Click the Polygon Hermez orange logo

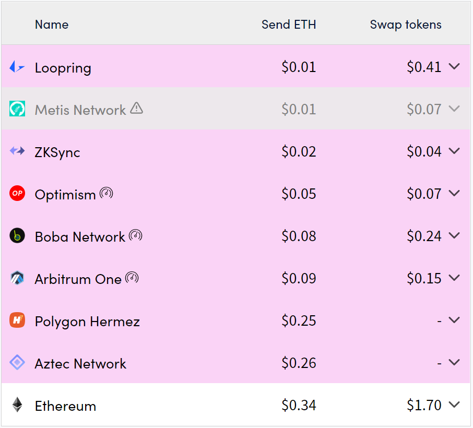pyautogui.click(x=17, y=320)
